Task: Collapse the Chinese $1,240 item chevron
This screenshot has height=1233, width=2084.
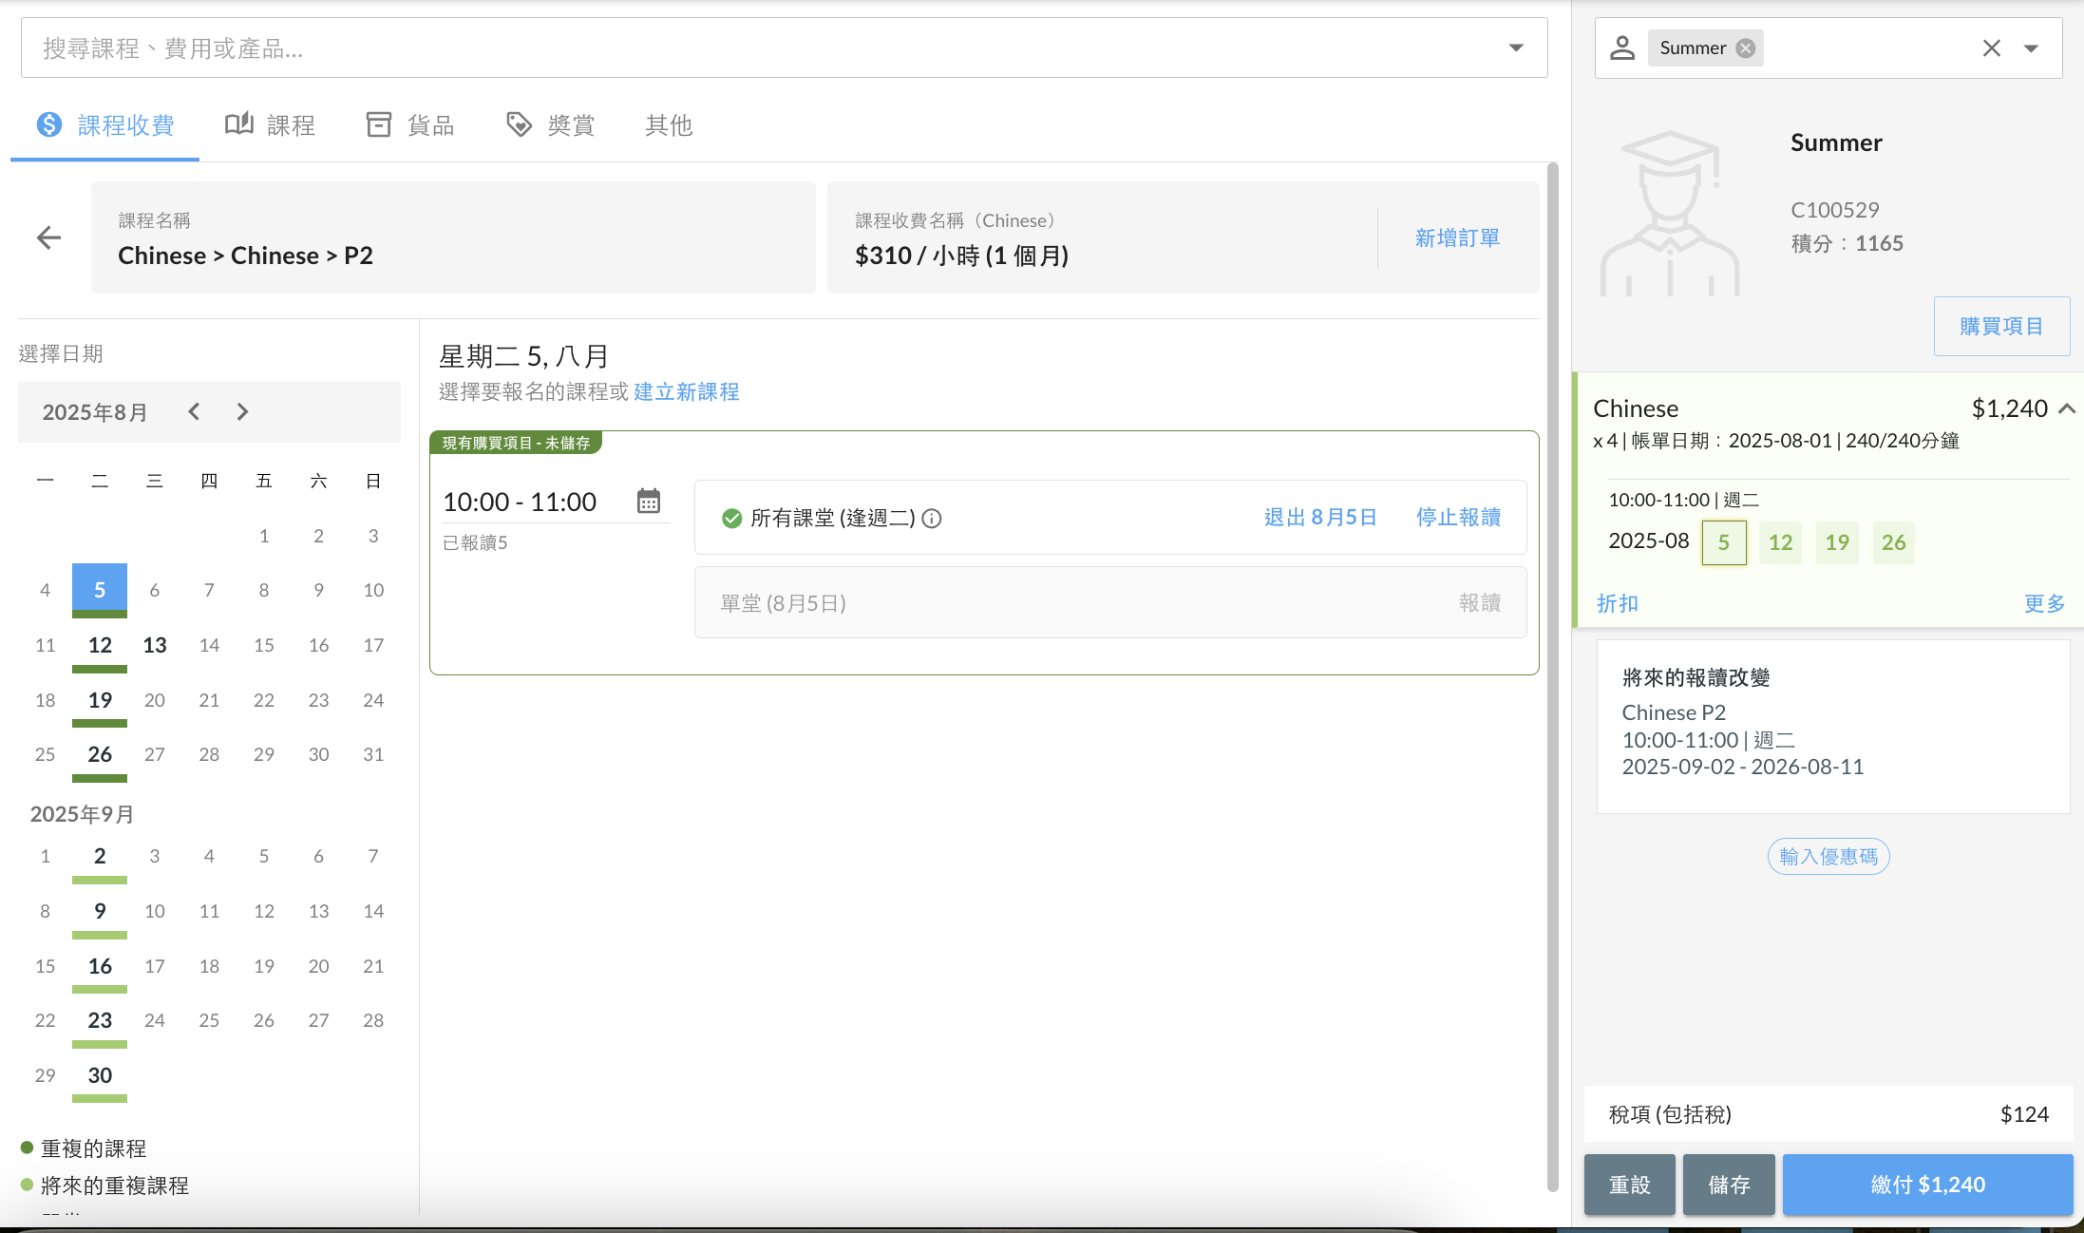Action: click(2067, 408)
